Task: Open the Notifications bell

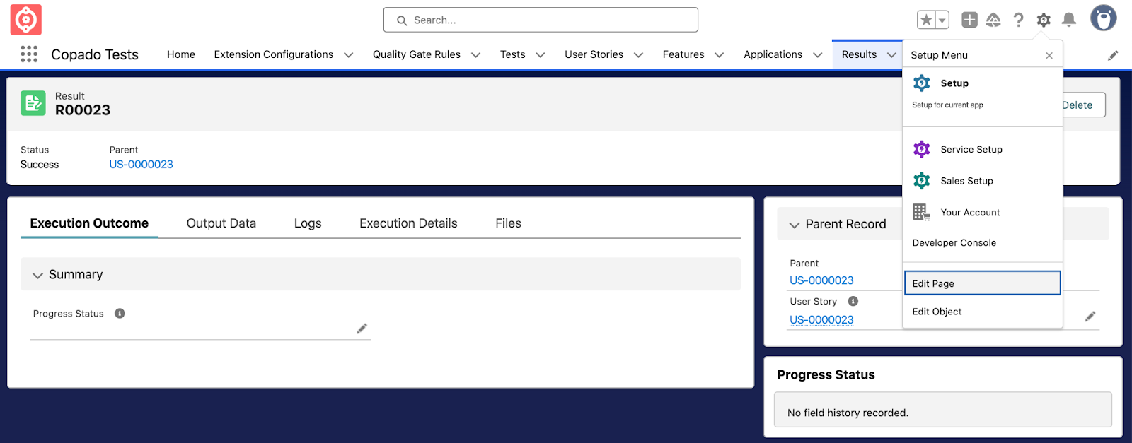Action: coord(1069,20)
